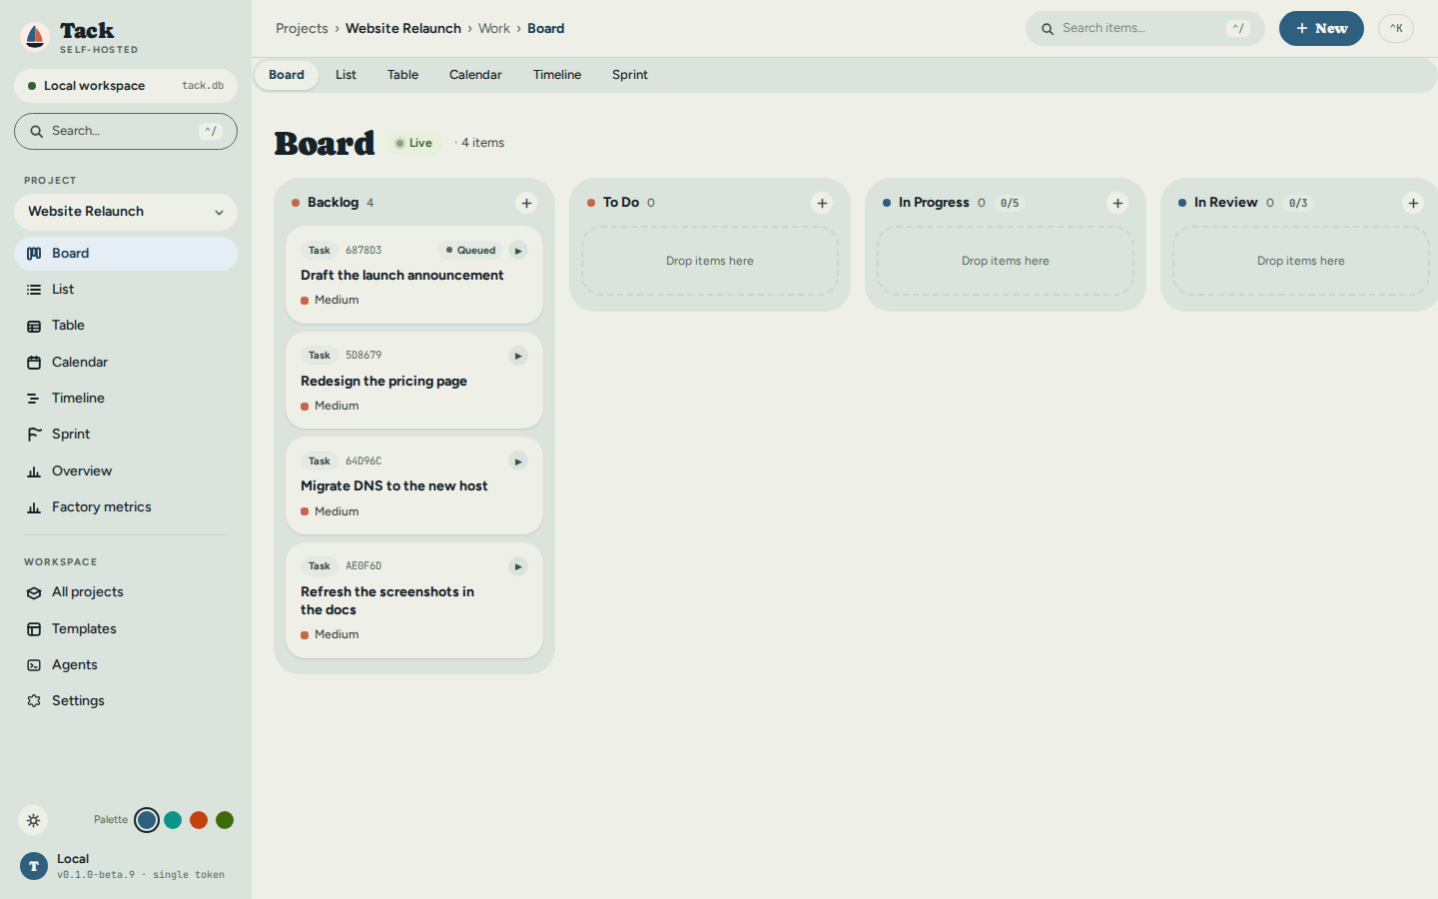Screen dimensions: 1438x899
Task: Open the command palette ^K button
Action: point(1396,29)
